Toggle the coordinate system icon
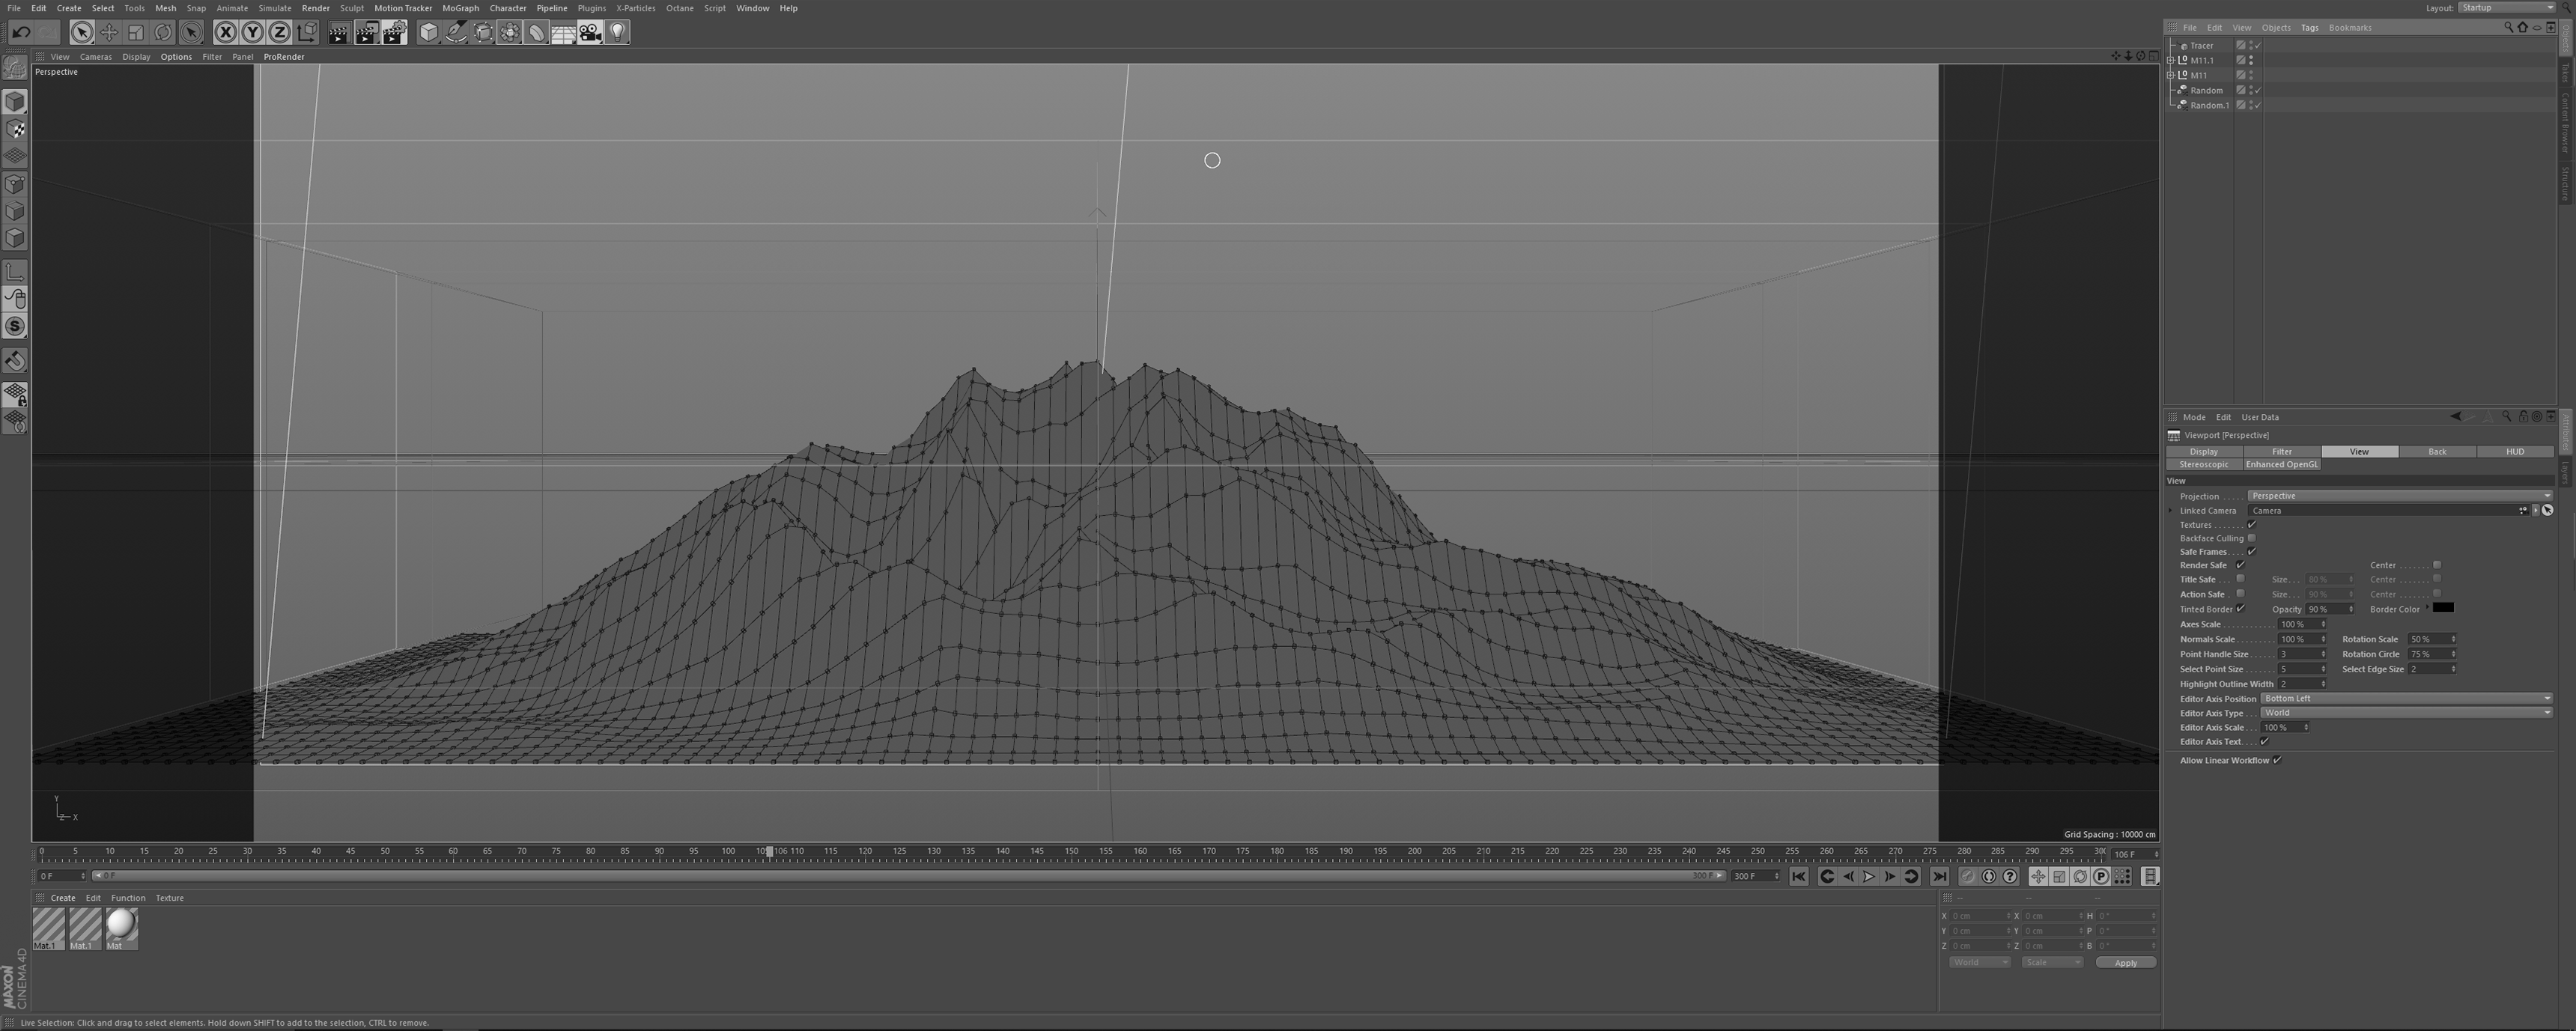 [x=307, y=32]
